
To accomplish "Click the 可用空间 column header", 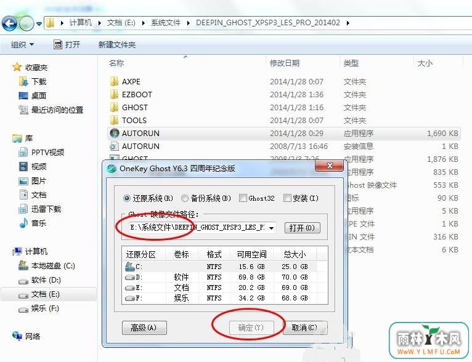I will 251,254.
